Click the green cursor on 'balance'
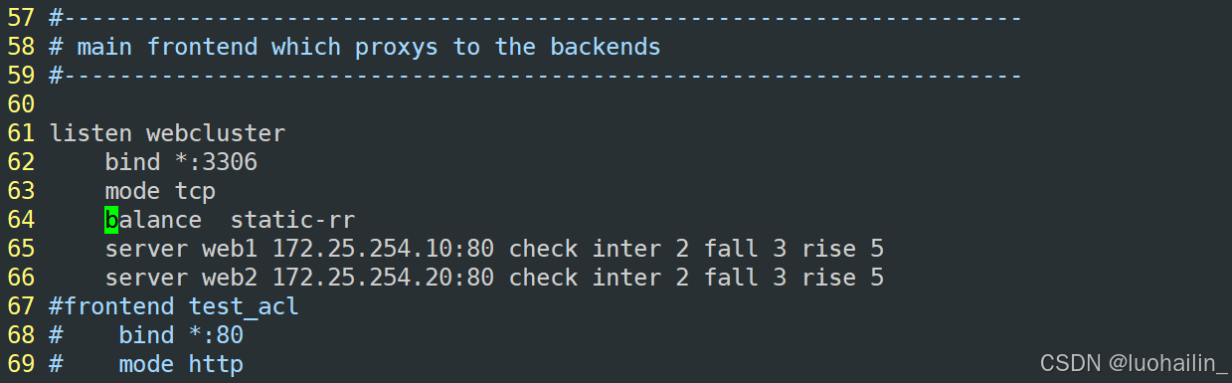 click(x=111, y=219)
